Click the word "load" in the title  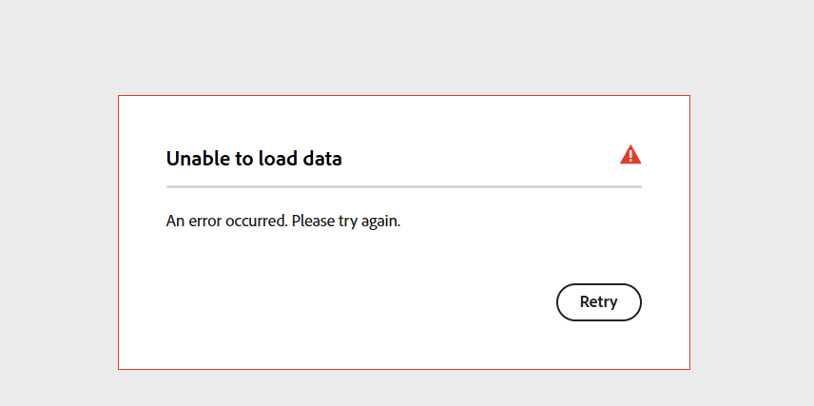click(279, 159)
